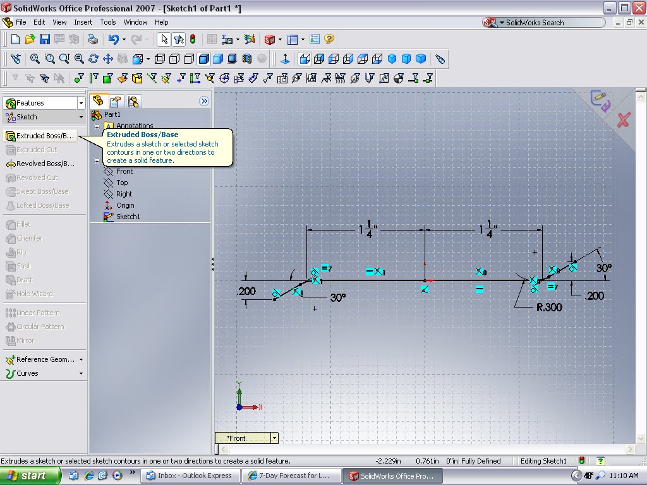Image resolution: width=647 pixels, height=485 pixels.
Task: Click the Open file folder icon
Action: click(x=30, y=39)
